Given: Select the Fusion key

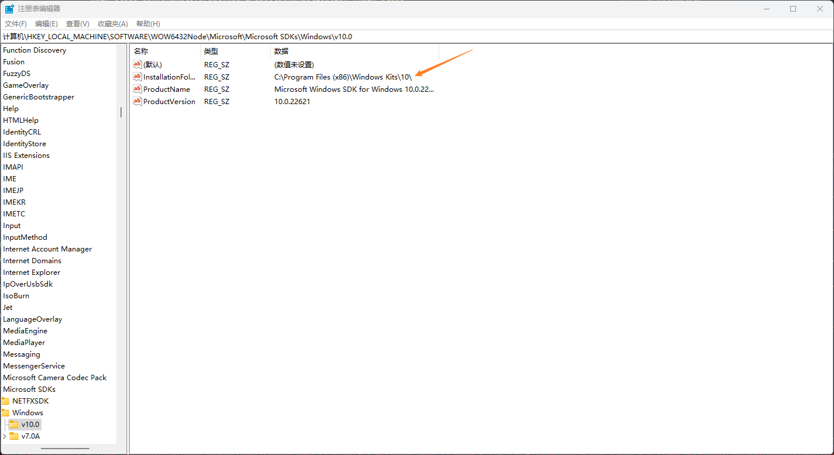Looking at the screenshot, I should pos(14,62).
